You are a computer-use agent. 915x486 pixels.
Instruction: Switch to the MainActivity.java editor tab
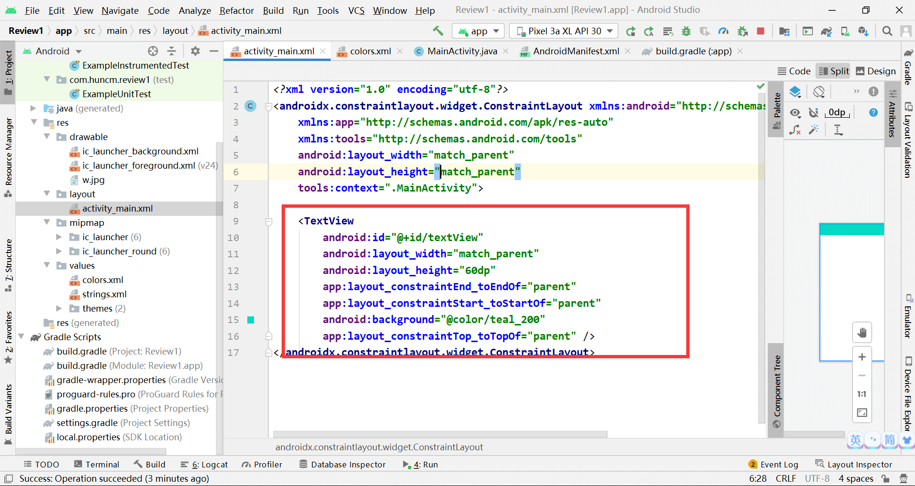coord(462,51)
